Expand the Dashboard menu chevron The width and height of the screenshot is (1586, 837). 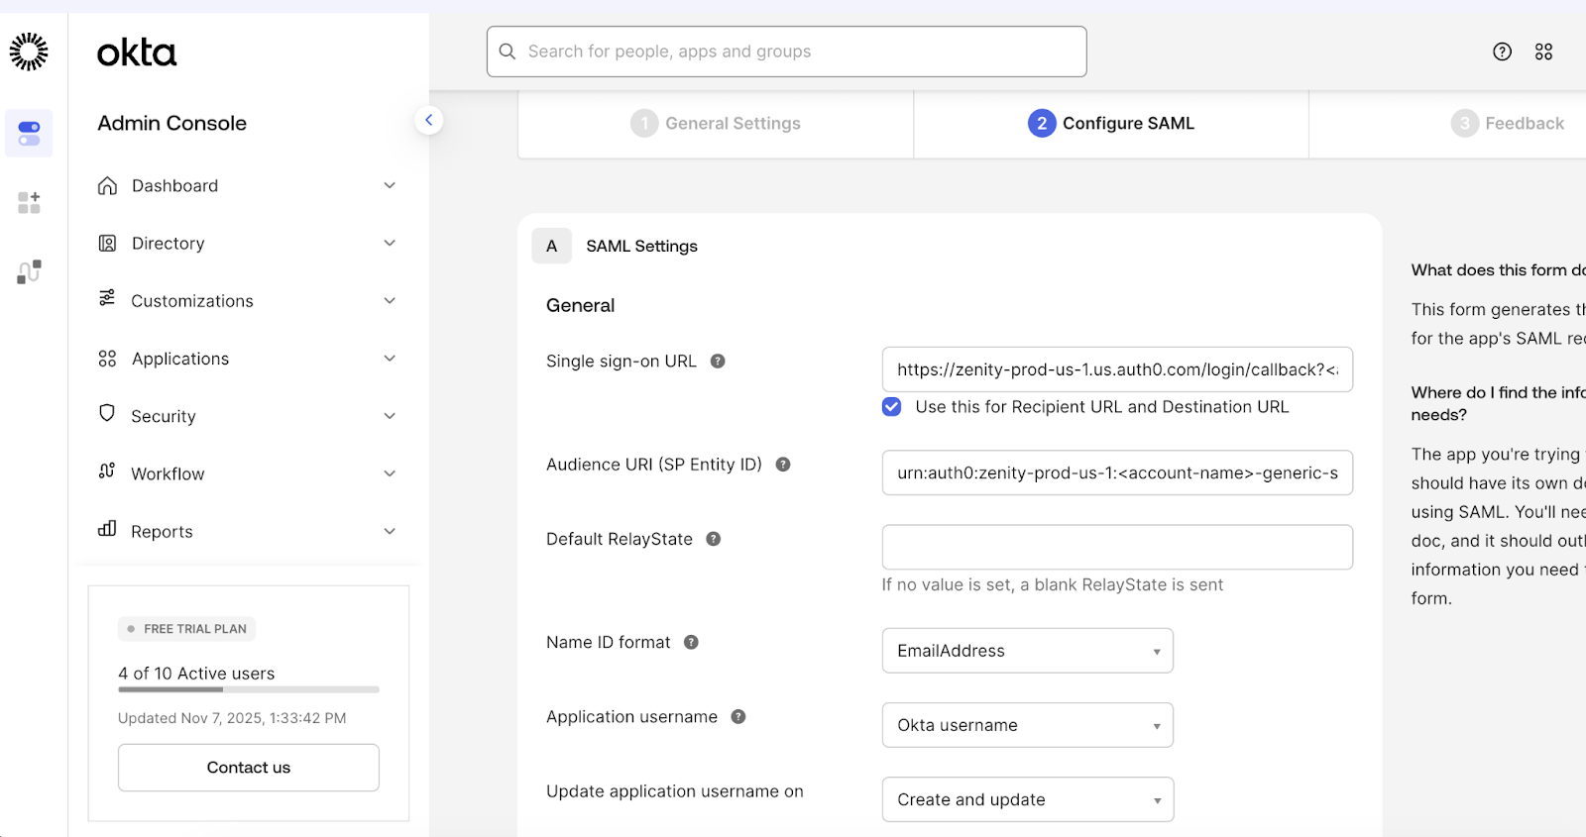tap(390, 185)
